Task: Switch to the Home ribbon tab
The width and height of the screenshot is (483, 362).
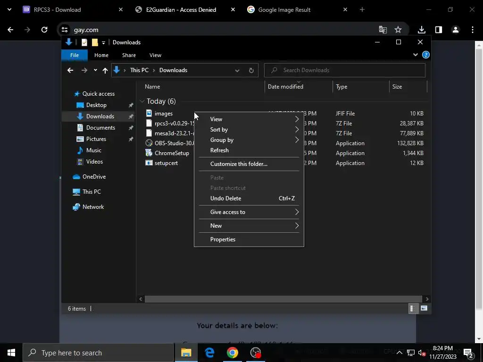Action: pos(101,55)
